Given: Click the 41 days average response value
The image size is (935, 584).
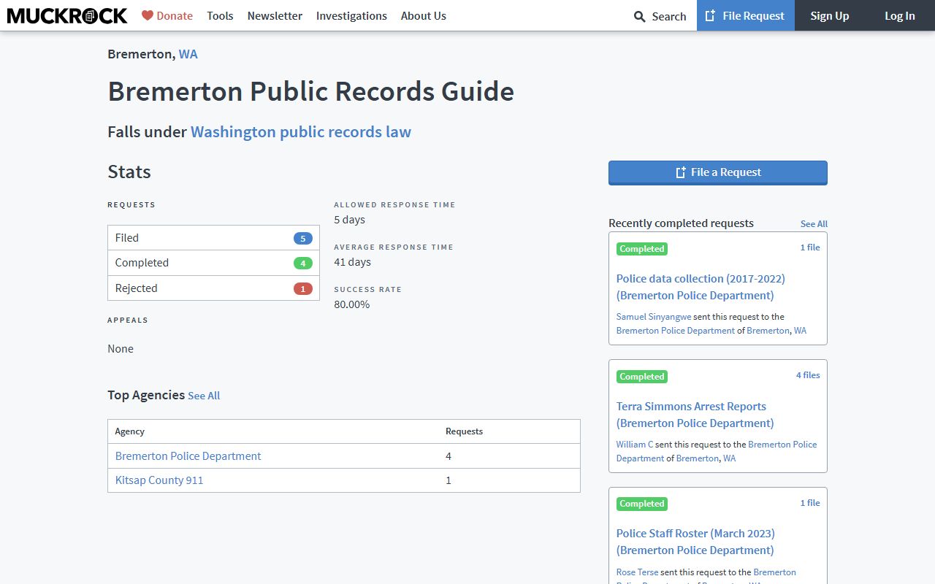Looking at the screenshot, I should tap(352, 262).
